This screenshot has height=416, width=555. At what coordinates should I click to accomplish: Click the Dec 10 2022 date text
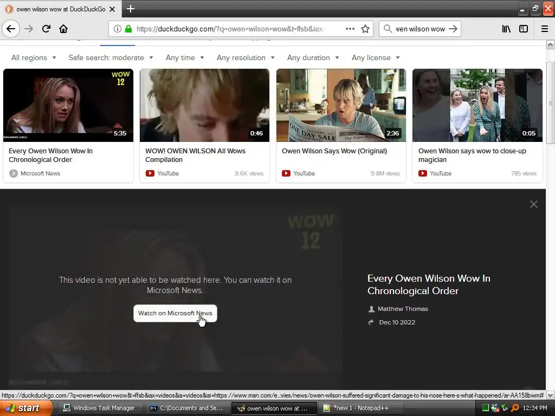click(x=397, y=322)
